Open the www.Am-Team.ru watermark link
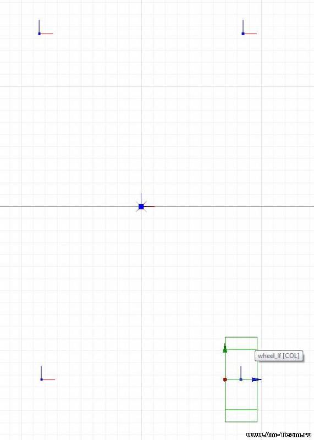The image size is (314, 440). tap(280, 435)
